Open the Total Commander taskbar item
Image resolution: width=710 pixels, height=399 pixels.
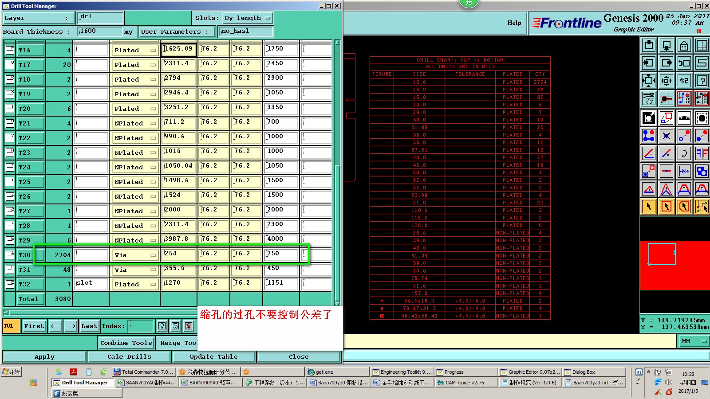(x=144, y=372)
